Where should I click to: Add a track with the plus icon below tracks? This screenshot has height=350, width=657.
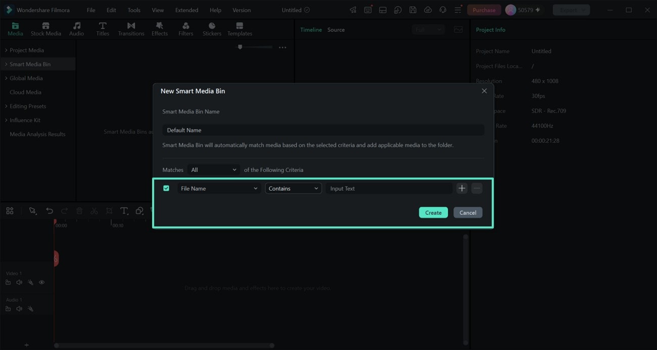tap(27, 345)
